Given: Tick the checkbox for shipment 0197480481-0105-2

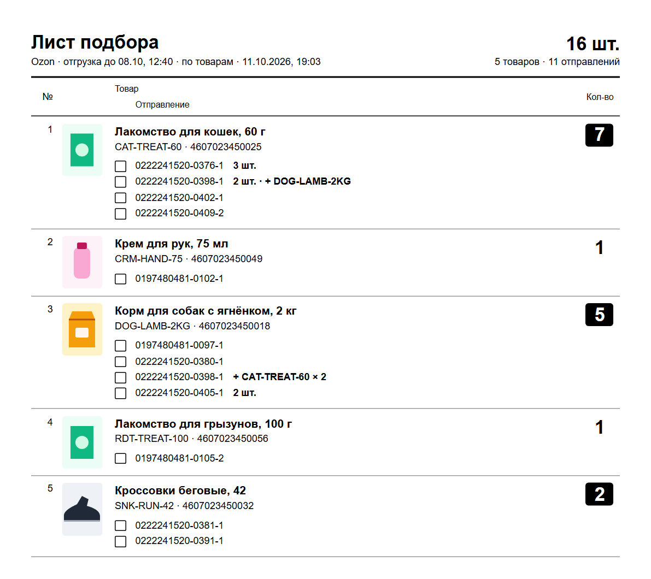Looking at the screenshot, I should tap(120, 458).
